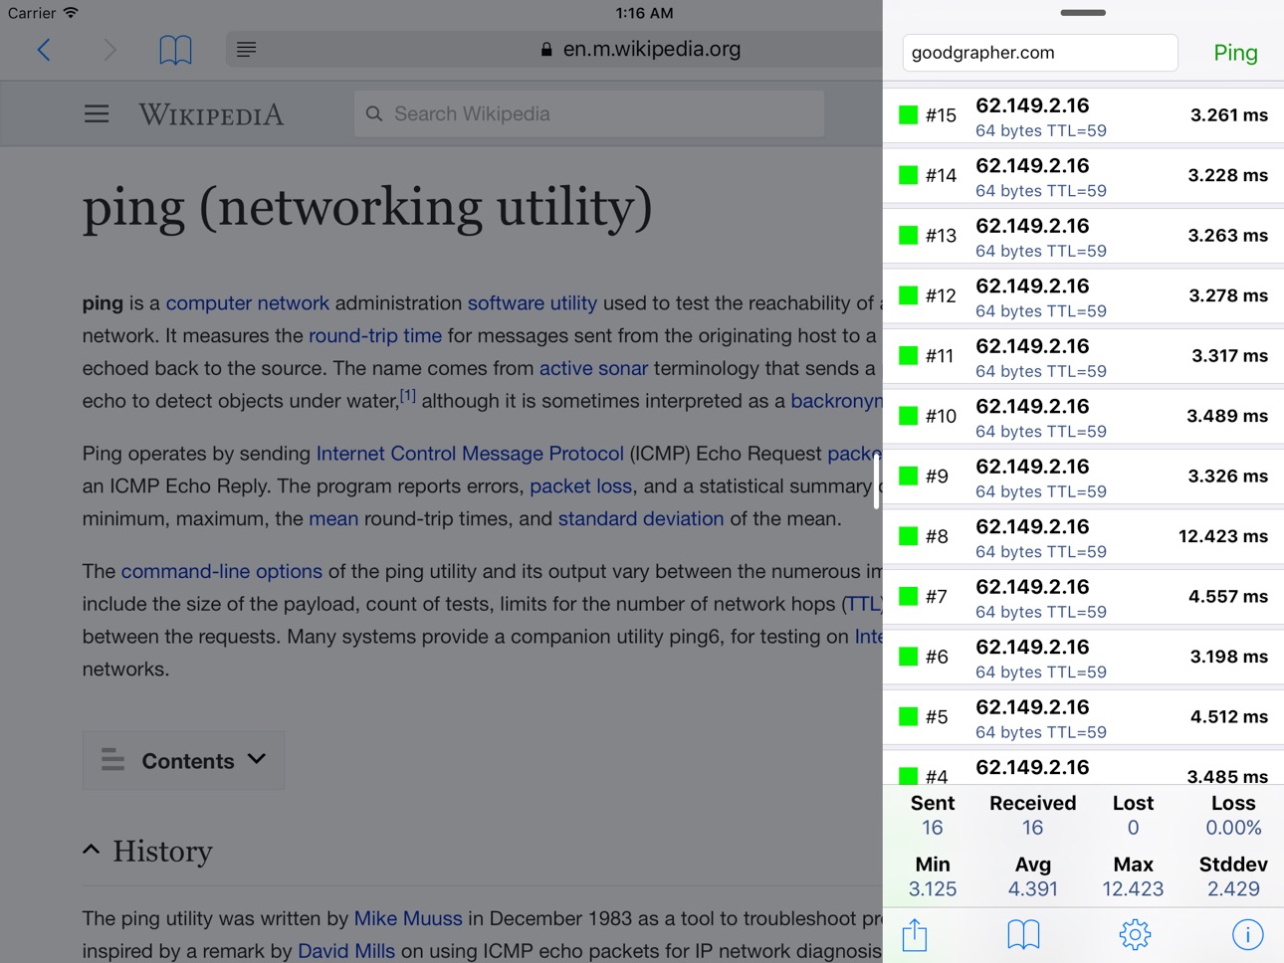Open the bookmarks icon in ping app
This screenshot has width=1284, height=963.
1023,934
